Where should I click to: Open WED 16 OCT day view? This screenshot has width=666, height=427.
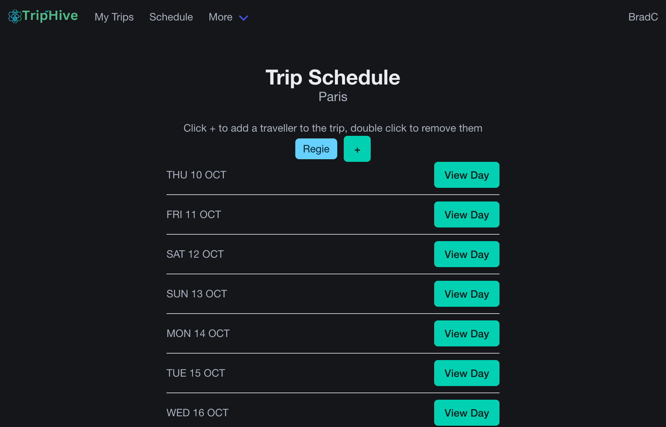click(x=466, y=413)
